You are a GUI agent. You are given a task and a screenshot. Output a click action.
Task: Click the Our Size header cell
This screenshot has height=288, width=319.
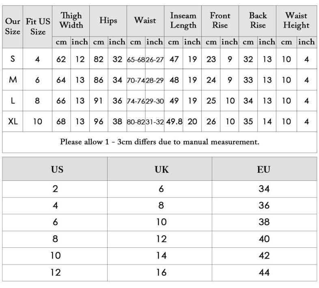click(x=13, y=26)
